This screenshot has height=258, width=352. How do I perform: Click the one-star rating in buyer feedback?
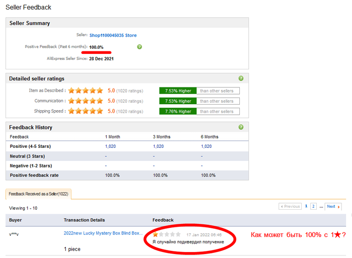coord(166,234)
